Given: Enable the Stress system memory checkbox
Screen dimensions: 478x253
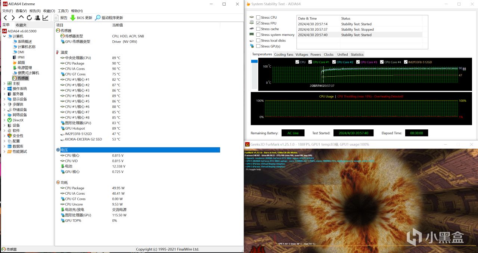Looking at the screenshot, I should pyautogui.click(x=258, y=35).
